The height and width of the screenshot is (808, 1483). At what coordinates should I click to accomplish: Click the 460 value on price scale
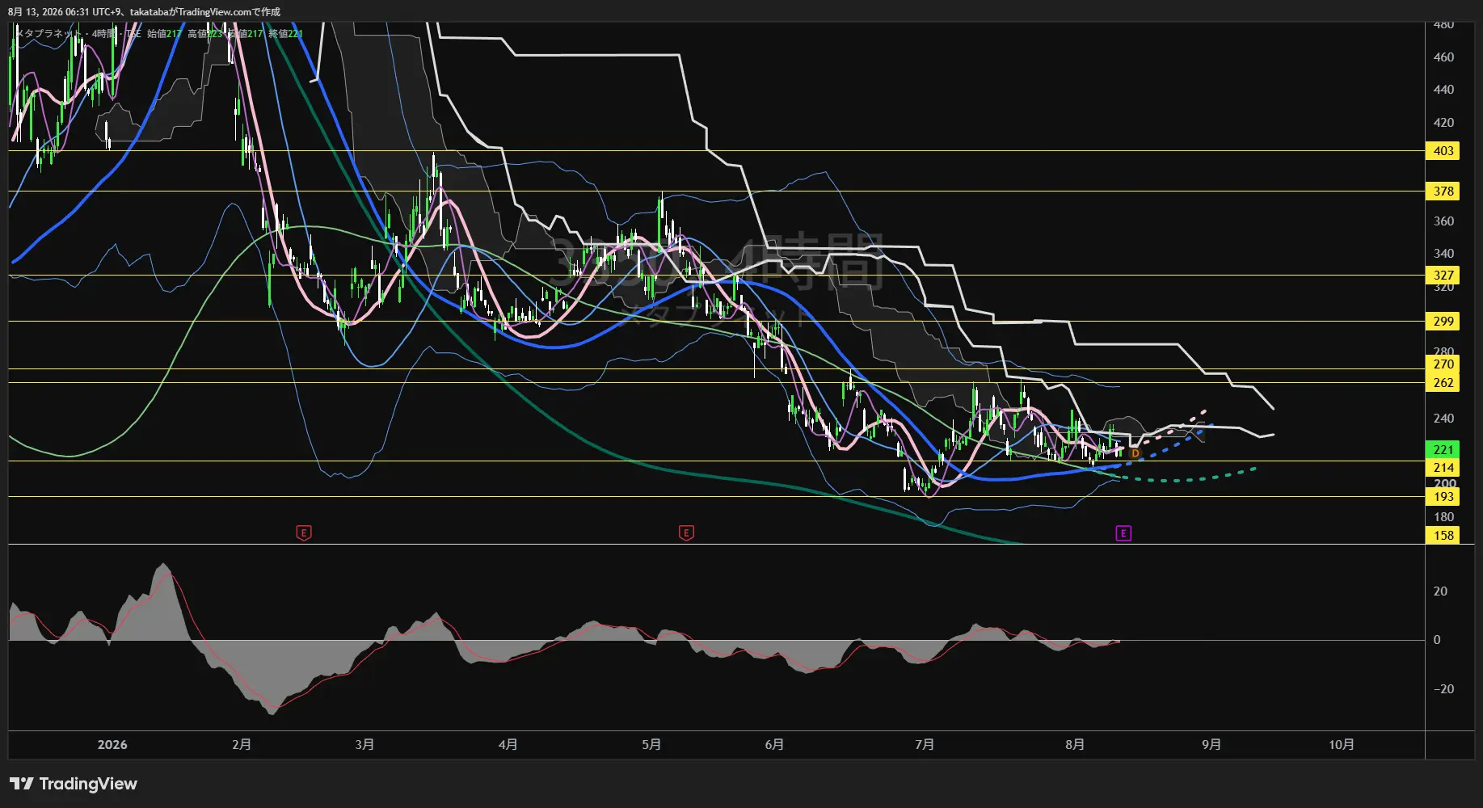tap(1443, 57)
